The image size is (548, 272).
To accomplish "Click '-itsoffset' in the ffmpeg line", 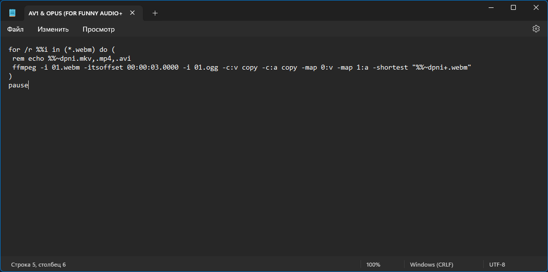I will (103, 67).
